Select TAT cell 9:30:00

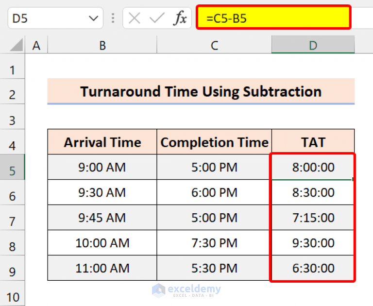click(x=313, y=243)
